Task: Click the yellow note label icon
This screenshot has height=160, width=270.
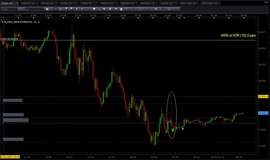Action: click(94, 9)
